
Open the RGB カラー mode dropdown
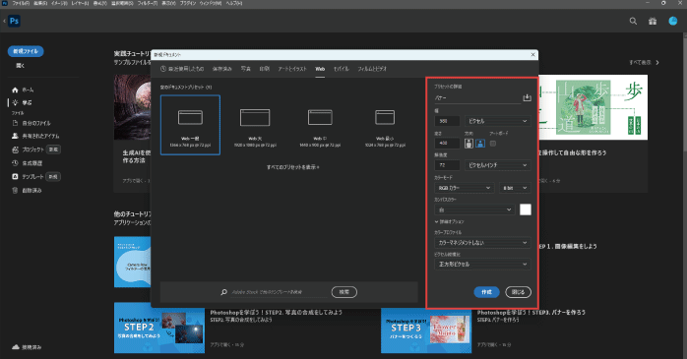click(x=464, y=188)
